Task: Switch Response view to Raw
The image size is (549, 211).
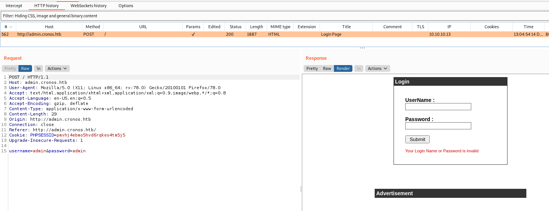Action: coord(327,68)
